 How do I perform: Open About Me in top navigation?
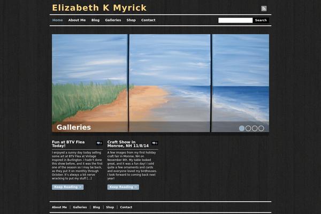tap(77, 20)
